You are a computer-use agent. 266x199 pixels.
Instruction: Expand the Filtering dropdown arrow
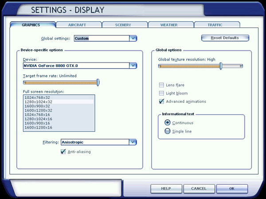[x=133, y=142]
